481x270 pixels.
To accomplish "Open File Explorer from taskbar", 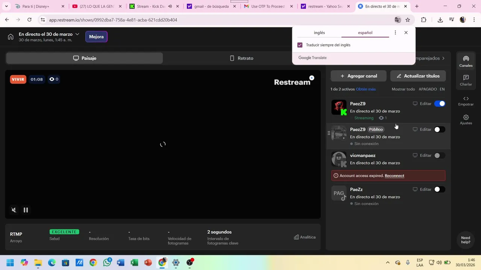I will (38, 262).
